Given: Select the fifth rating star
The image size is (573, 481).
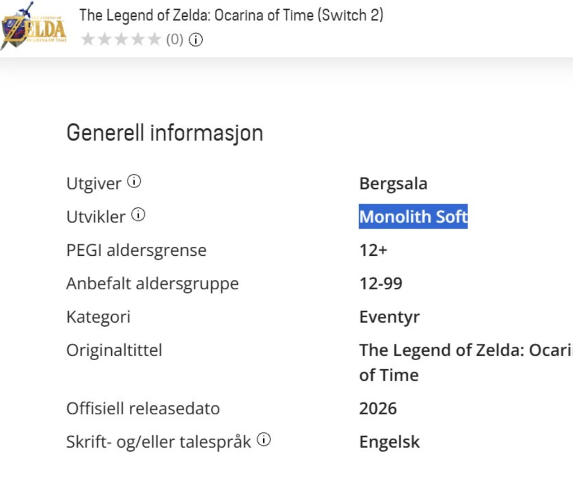Looking at the screenshot, I should pyautogui.click(x=155, y=39).
